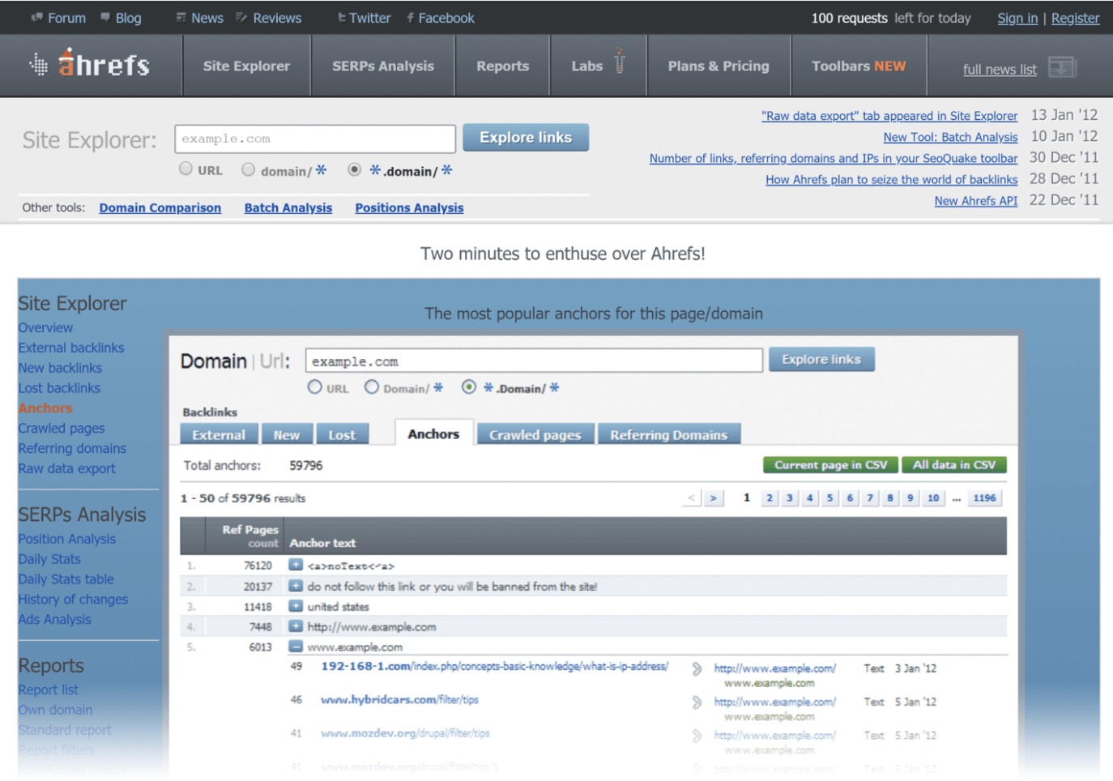Click the Domain/Url input with example.com
The width and height of the screenshot is (1113, 781).
[x=534, y=361]
